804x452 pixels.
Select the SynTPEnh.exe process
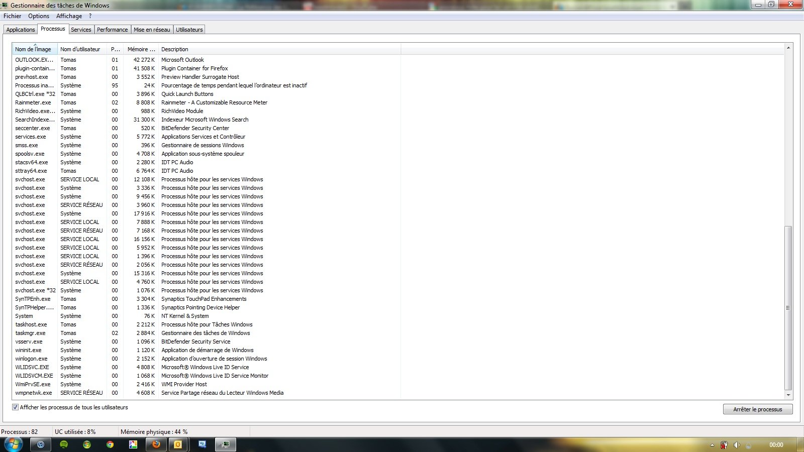[x=207, y=299]
